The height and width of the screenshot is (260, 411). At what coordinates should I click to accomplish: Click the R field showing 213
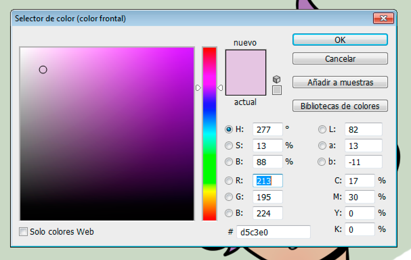(267, 181)
